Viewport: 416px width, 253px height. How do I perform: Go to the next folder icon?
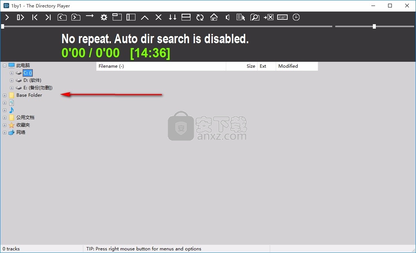coord(76,17)
